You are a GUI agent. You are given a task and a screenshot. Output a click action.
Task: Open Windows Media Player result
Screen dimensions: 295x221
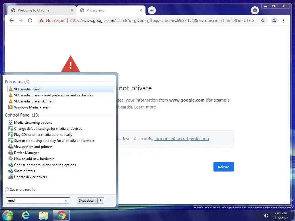coord(60,107)
